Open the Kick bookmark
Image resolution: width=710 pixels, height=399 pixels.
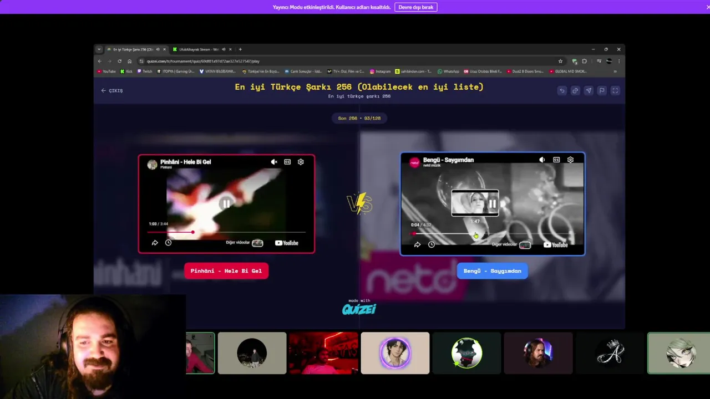coord(127,71)
